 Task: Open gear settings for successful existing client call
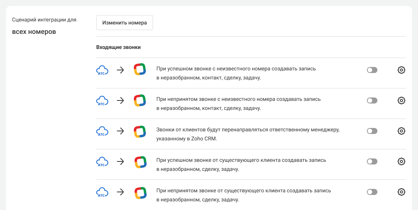[x=401, y=161]
